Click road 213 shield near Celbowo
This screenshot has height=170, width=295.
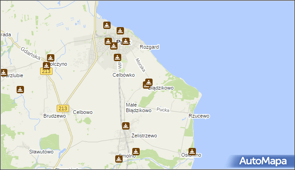point(63,108)
